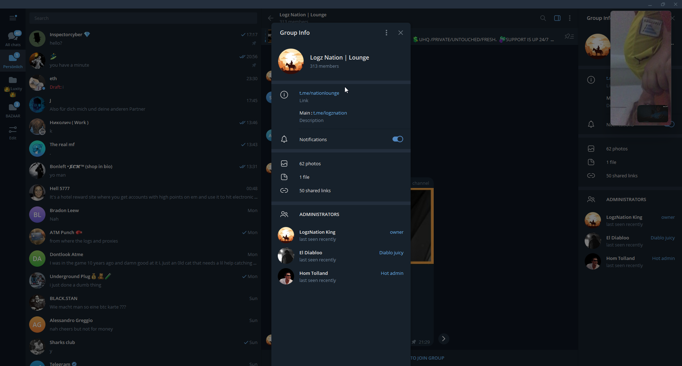
Task: Click the Search input field
Action: pyautogui.click(x=143, y=18)
